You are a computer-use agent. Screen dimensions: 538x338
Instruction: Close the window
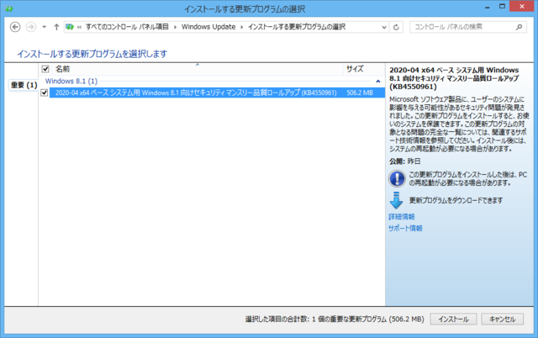coord(522,7)
